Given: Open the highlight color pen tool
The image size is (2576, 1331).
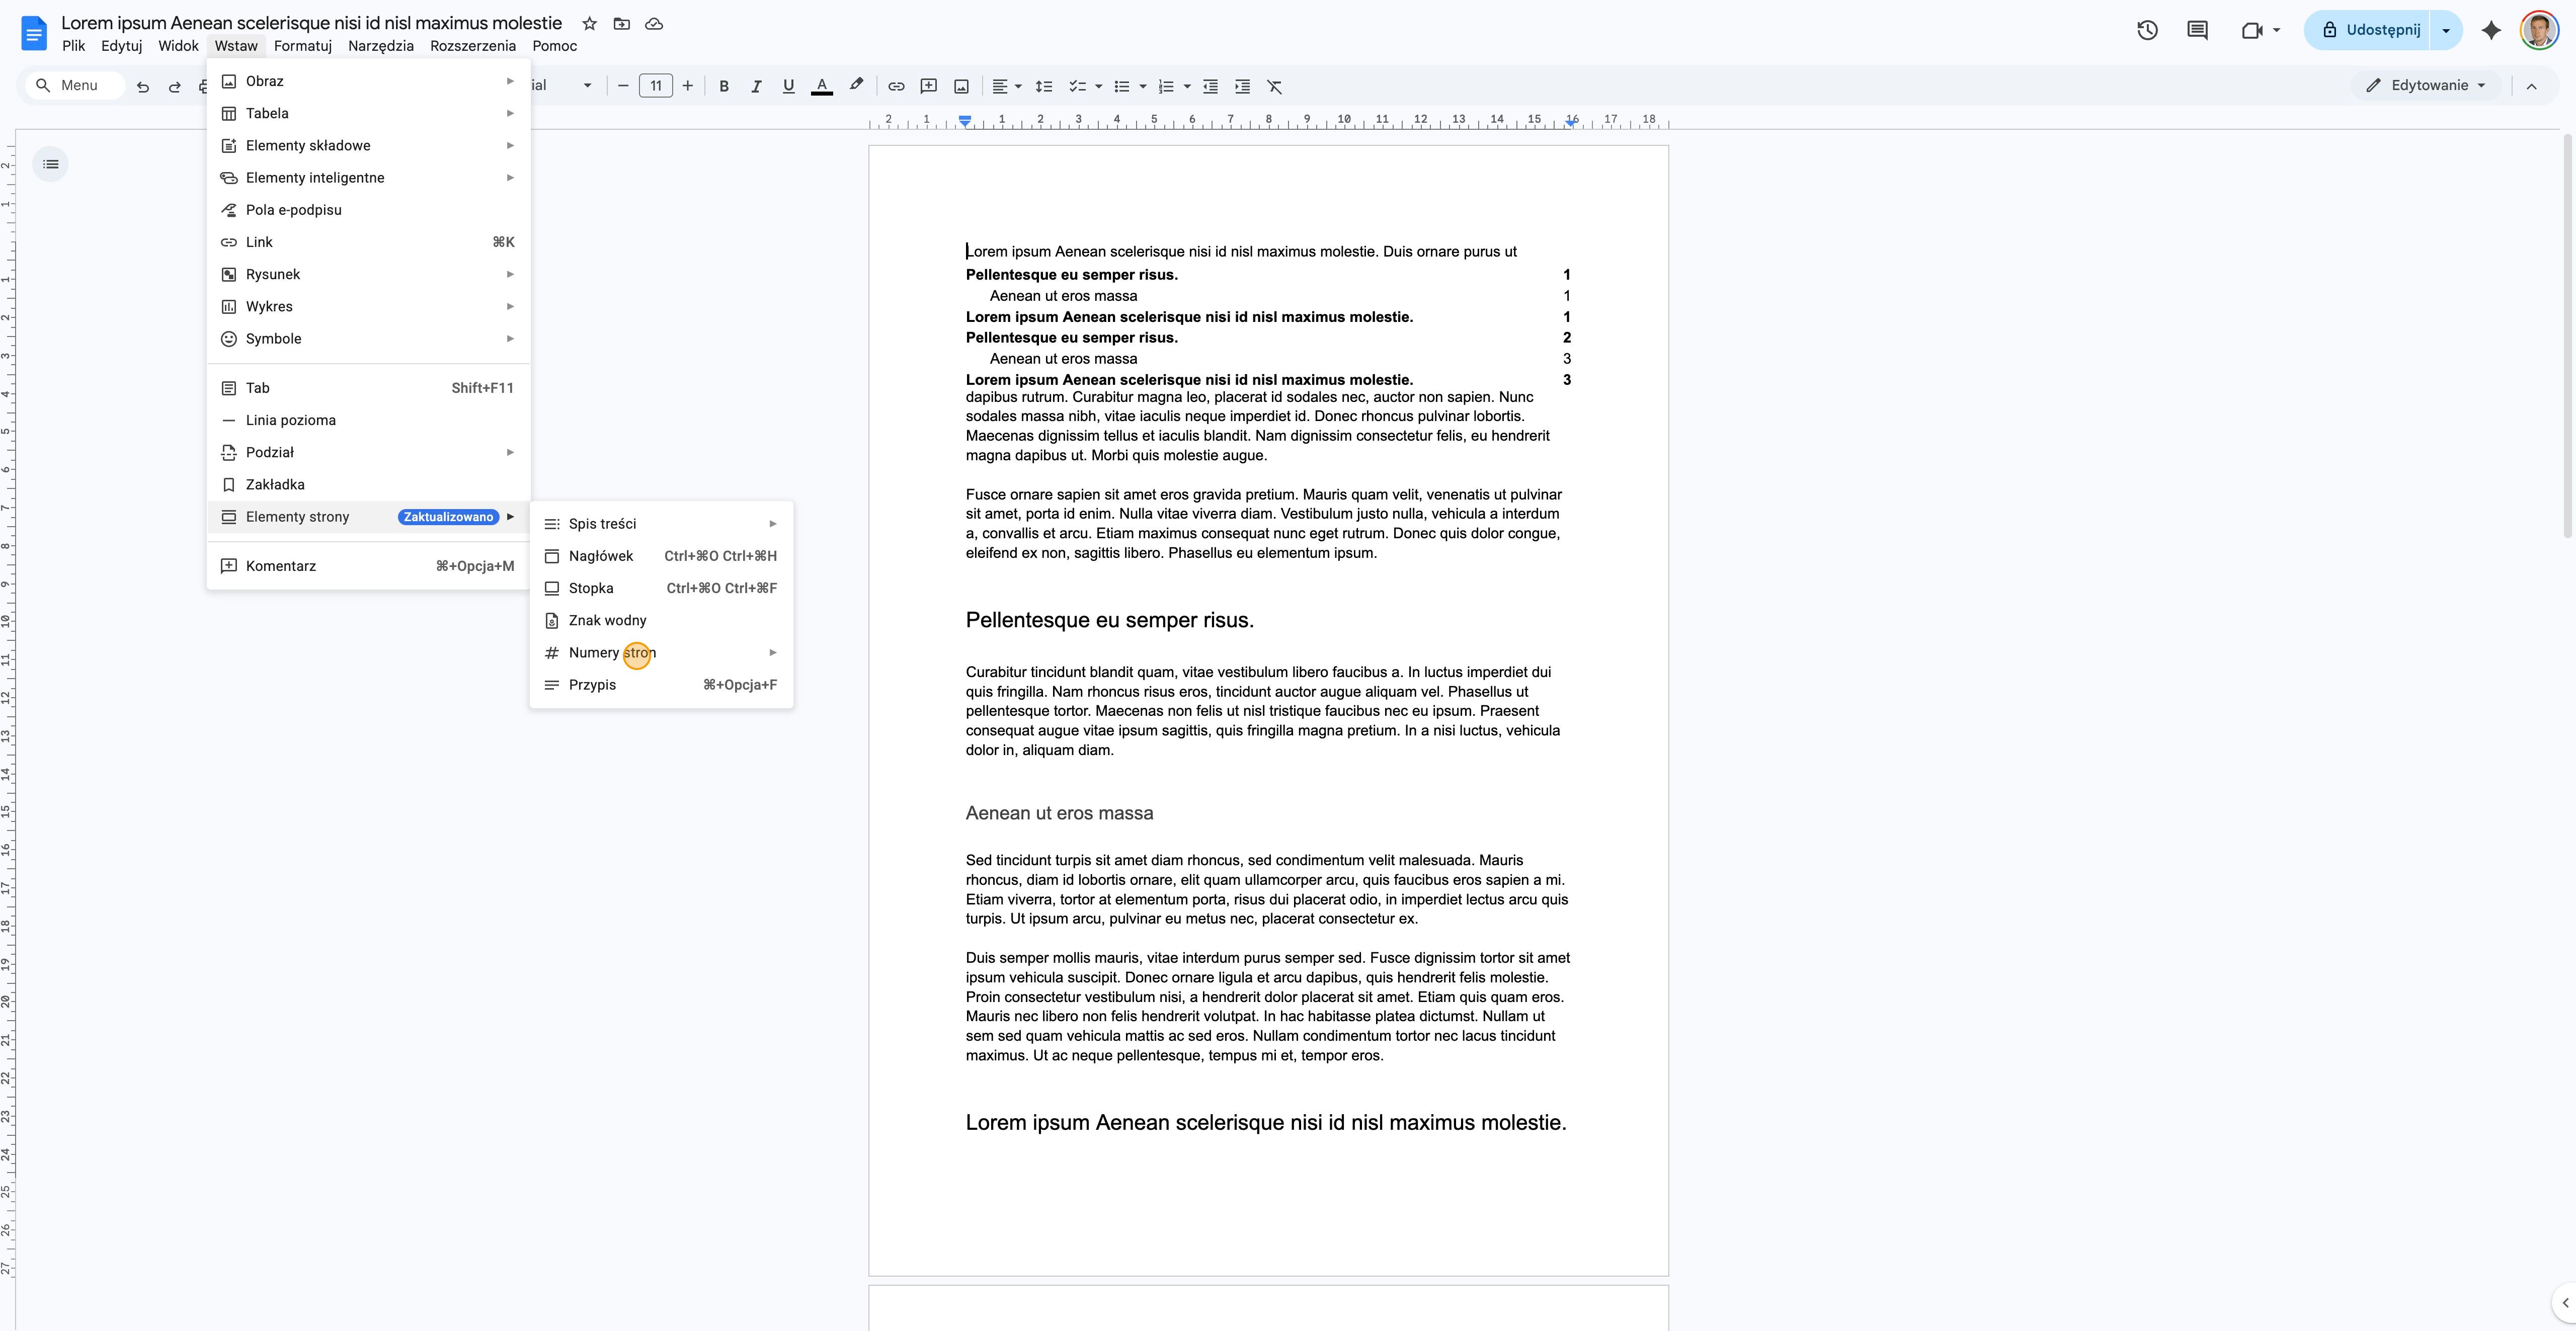Looking at the screenshot, I should [856, 86].
